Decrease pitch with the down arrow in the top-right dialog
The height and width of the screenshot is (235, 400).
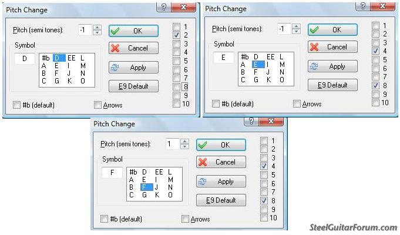click(x=296, y=31)
